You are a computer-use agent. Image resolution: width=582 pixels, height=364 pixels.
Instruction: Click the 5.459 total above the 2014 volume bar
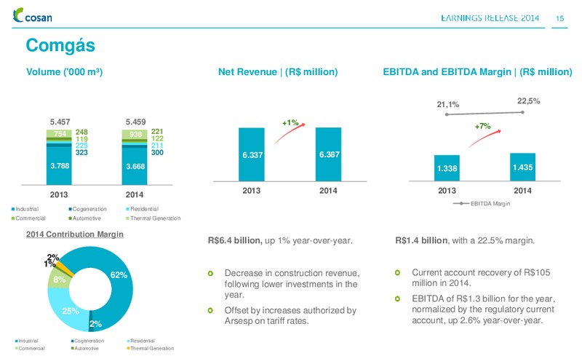tap(135, 122)
